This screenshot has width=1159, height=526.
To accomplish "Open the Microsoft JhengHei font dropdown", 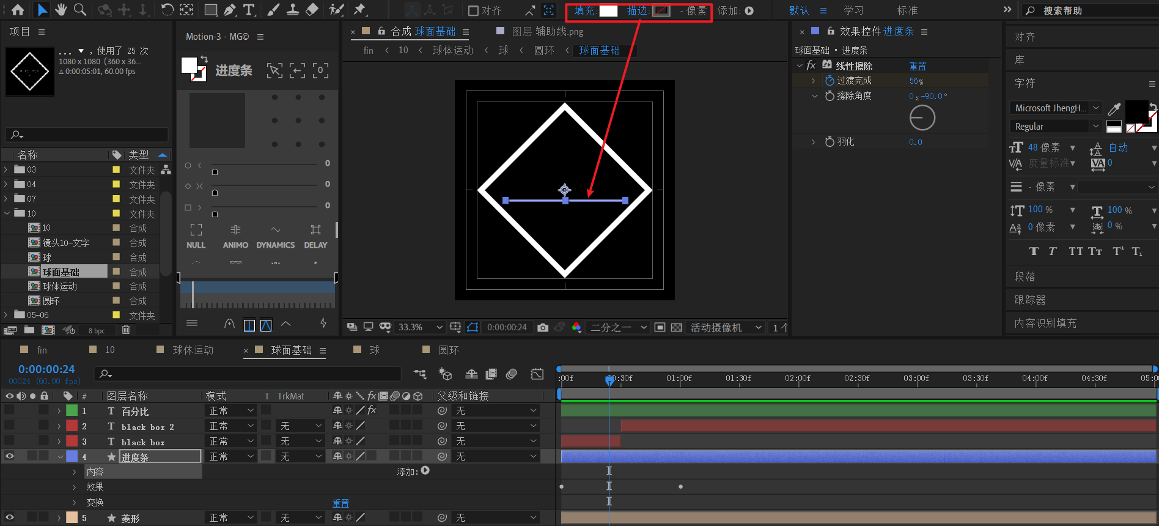I will [1056, 108].
